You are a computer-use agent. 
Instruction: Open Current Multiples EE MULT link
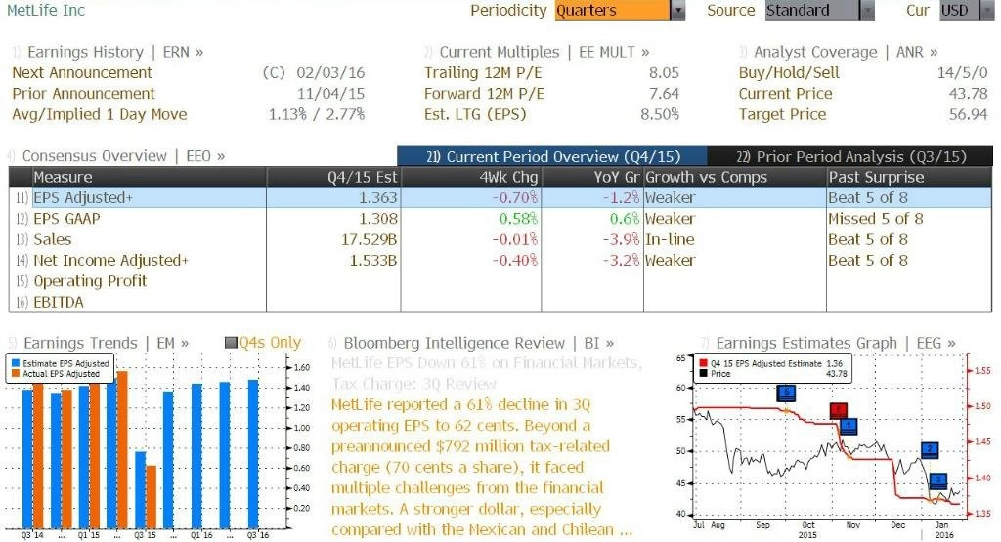pyautogui.click(x=544, y=52)
